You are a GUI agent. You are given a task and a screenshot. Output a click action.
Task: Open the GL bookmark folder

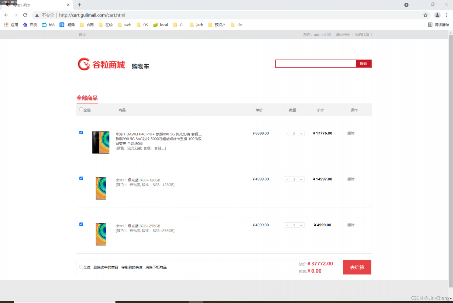[179, 25]
